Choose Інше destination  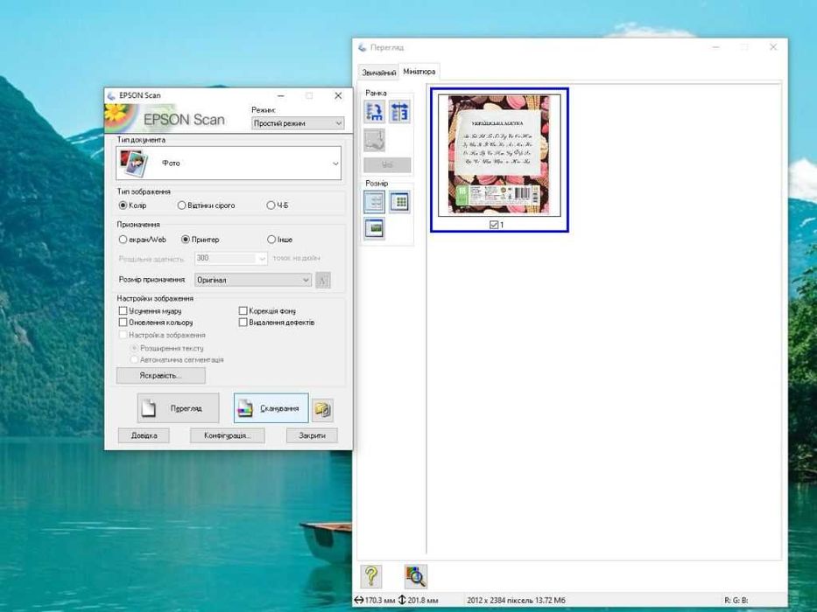tap(280, 240)
